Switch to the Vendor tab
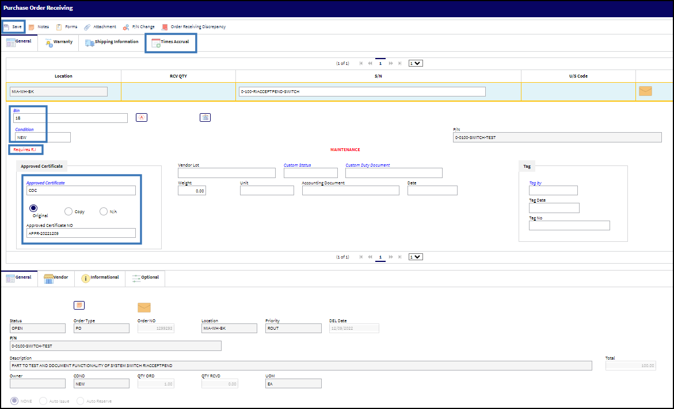This screenshot has height=409, width=674. (56, 277)
